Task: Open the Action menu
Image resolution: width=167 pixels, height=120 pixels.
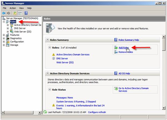Action: (13, 8)
